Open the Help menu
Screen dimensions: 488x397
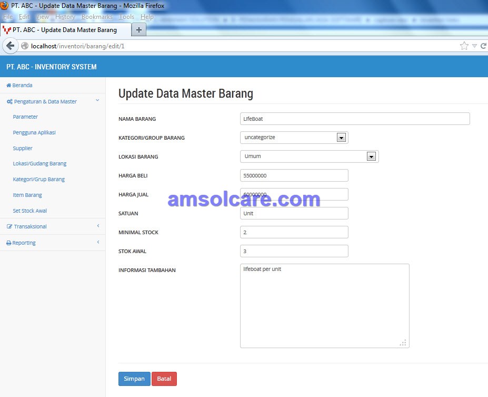coord(147,17)
